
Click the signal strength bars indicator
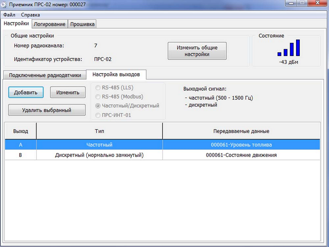click(289, 48)
